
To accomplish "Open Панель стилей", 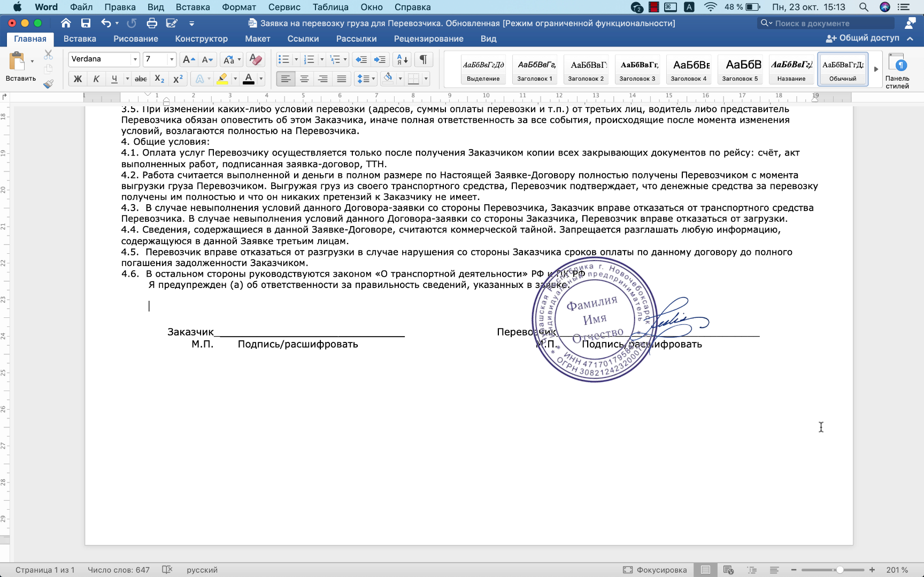I will 899,68.
